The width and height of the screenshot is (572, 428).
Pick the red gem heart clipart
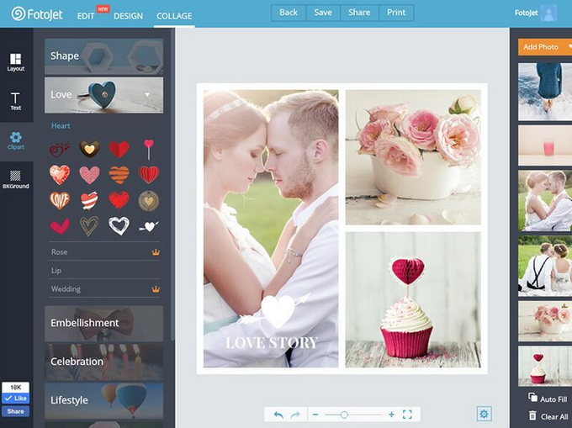[60, 175]
